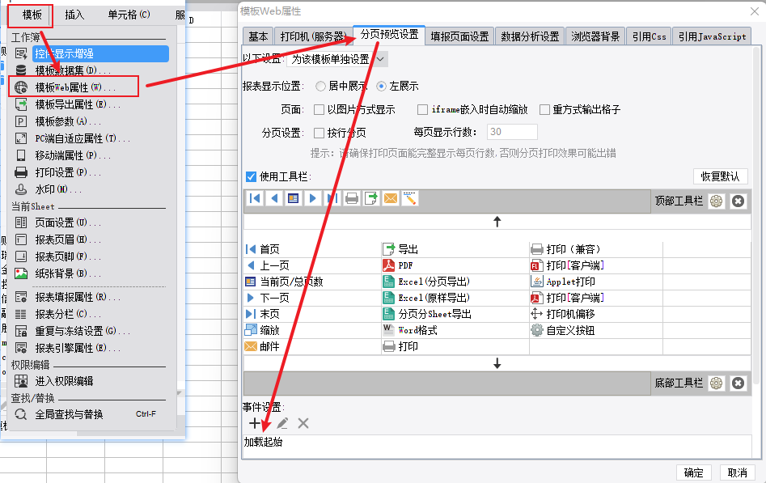Confirm the dialog with 确定
Image resolution: width=766 pixels, height=483 pixels.
click(x=694, y=472)
